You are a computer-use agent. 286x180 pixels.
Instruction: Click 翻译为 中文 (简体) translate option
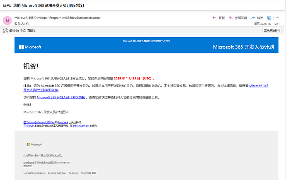22,31
